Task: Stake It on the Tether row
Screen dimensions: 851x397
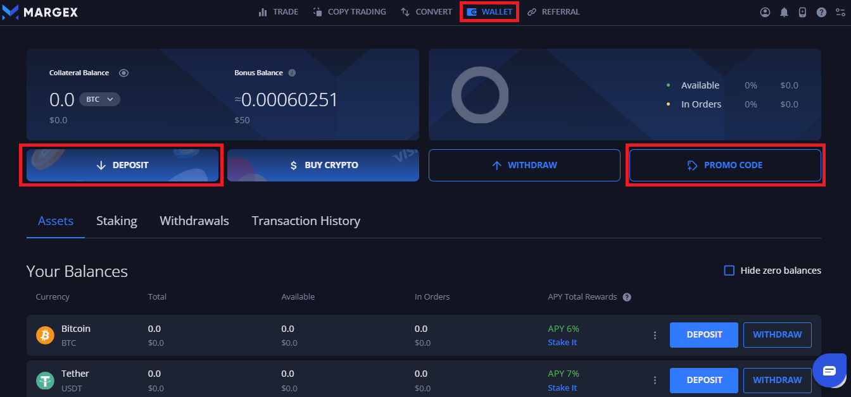Action: pos(562,388)
